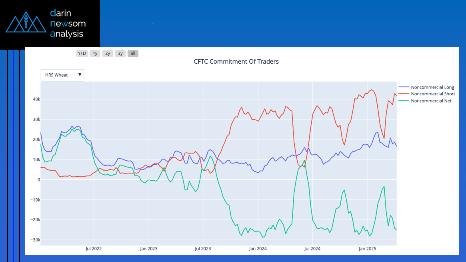Switch chart range to 1y
Viewport: 466px width, 262px height.
tap(95, 53)
